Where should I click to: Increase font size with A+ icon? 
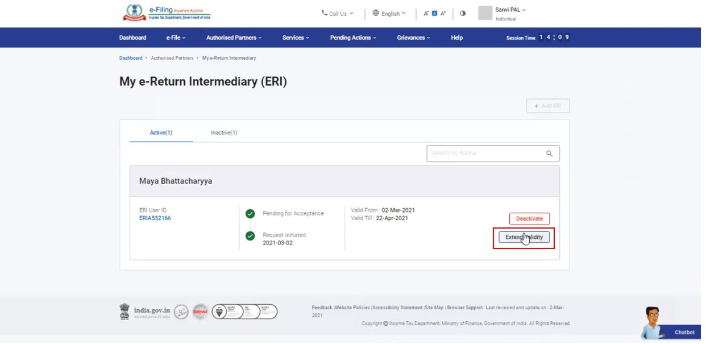click(x=443, y=14)
